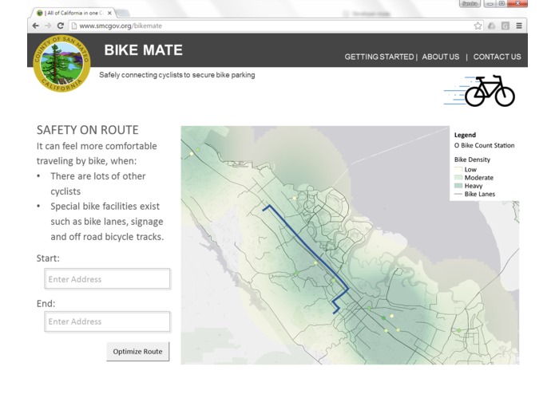This screenshot has width=555, height=394.
Task: Click the 'End:' field label
Action: 46,304
